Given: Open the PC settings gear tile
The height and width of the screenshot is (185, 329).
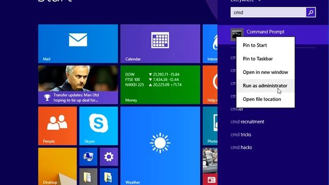Looking at the screenshot, I should 108,157.
